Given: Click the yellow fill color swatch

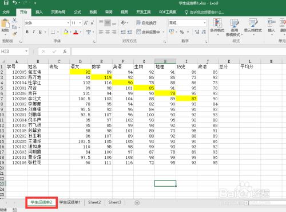Looking at the screenshot, I should click(66, 32).
